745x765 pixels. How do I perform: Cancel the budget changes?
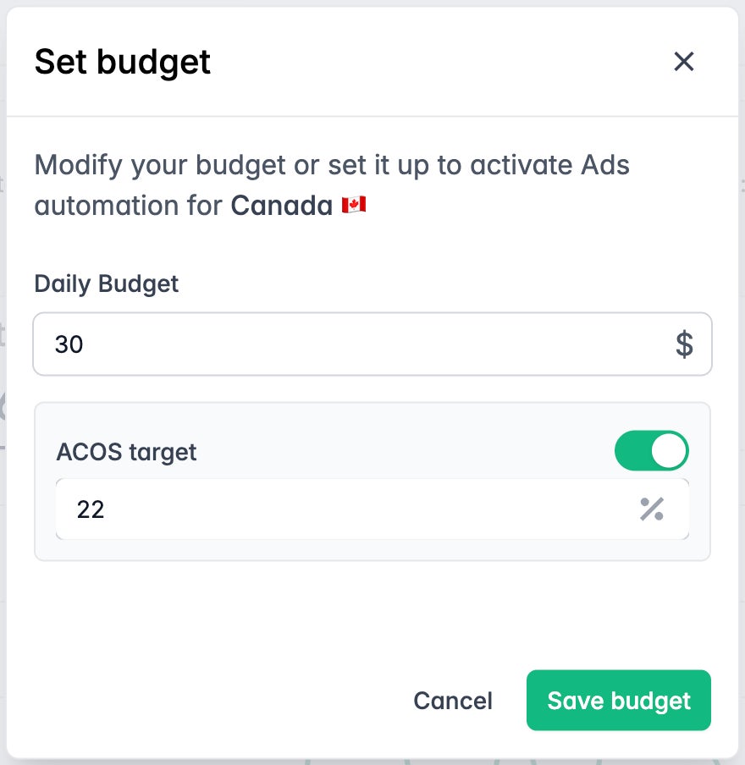[452, 701]
